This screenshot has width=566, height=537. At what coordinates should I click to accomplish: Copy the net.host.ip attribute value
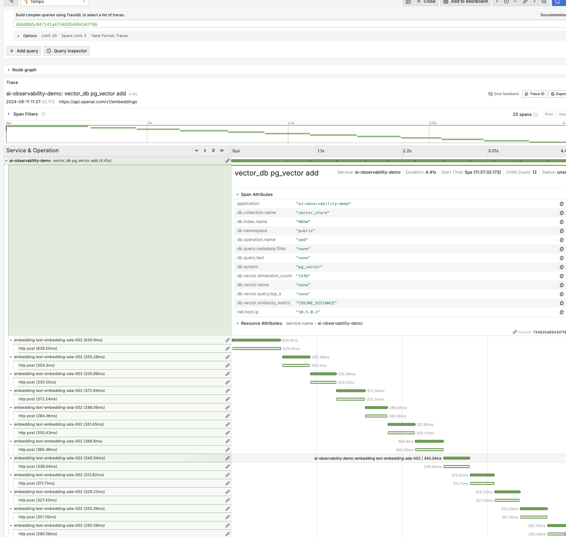point(561,312)
